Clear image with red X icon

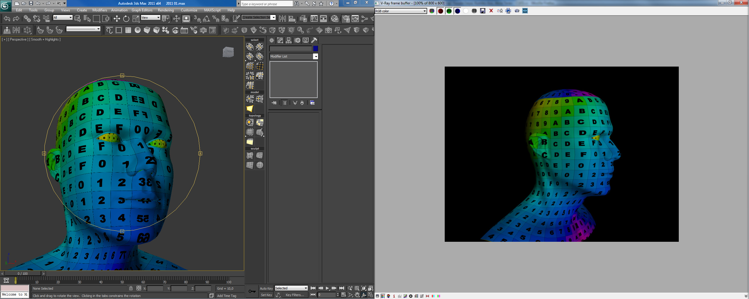tap(491, 11)
